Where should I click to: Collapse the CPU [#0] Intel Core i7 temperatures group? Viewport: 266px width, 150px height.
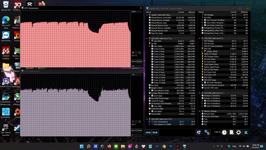pos(147,119)
